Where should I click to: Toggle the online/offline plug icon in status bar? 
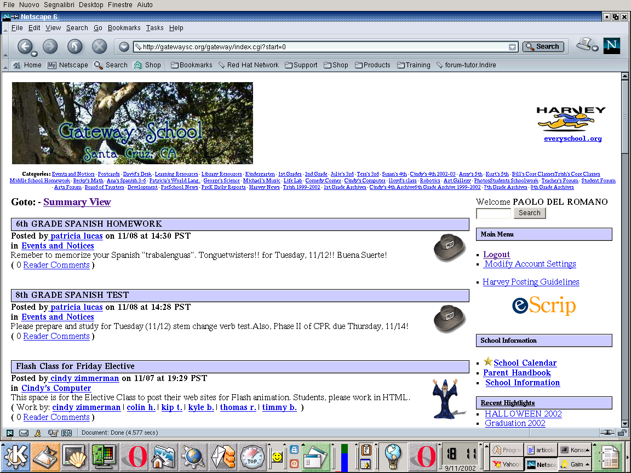pyautogui.click(x=607, y=433)
